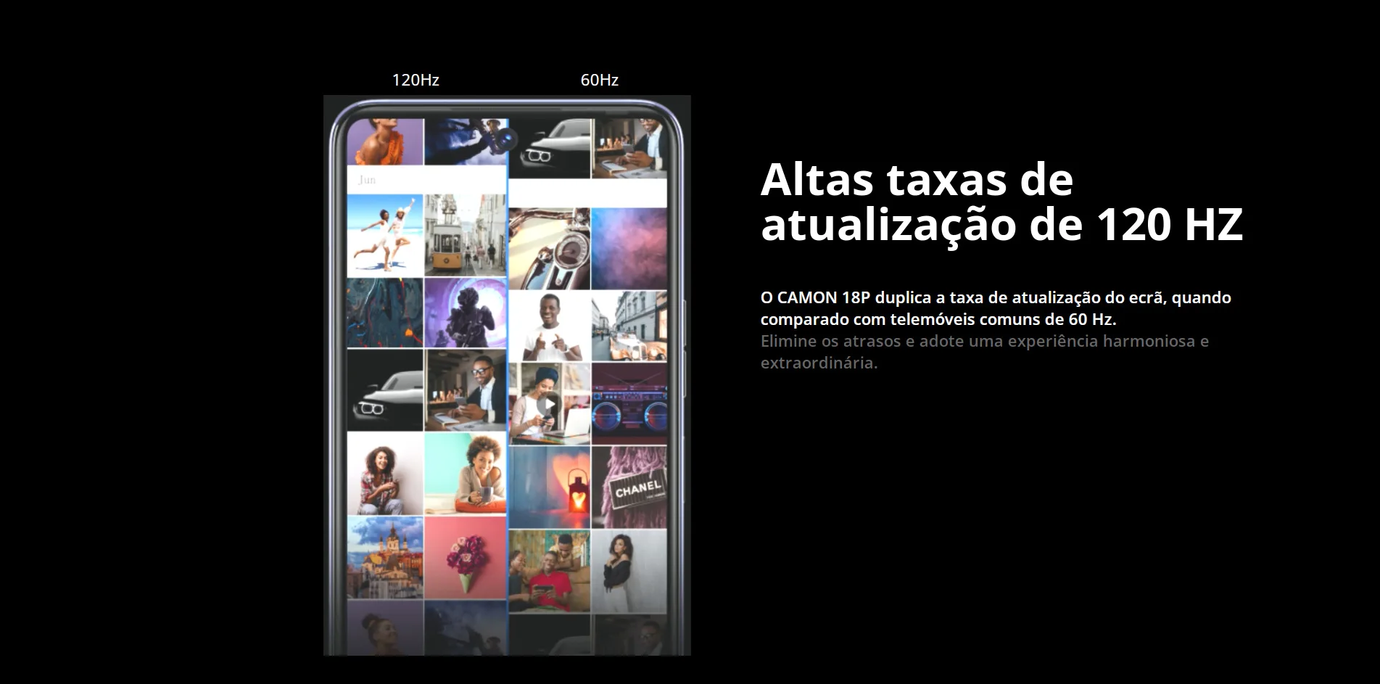Open the man with glasses photo in 120Hz half
This screenshot has height=684, width=1380.
point(465,390)
